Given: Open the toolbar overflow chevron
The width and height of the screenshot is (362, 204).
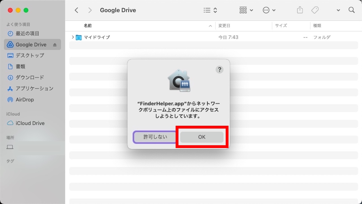Looking at the screenshot, I should 338,10.
